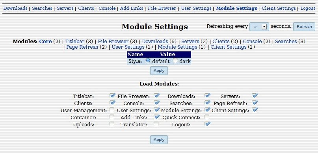
Task: Go to Clients in the top navigation
Action: point(86,8)
